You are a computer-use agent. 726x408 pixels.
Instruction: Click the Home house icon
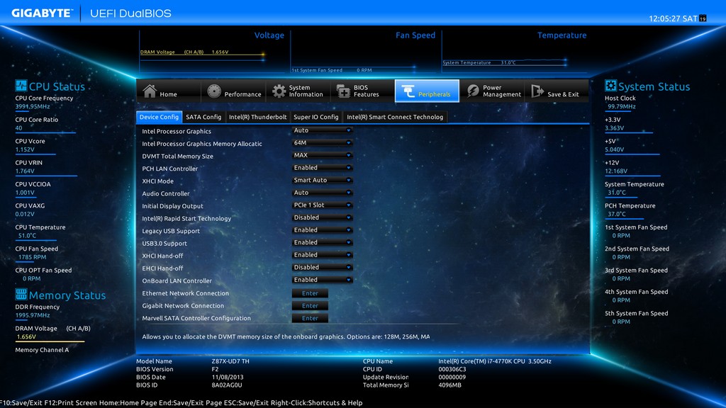coord(150,91)
